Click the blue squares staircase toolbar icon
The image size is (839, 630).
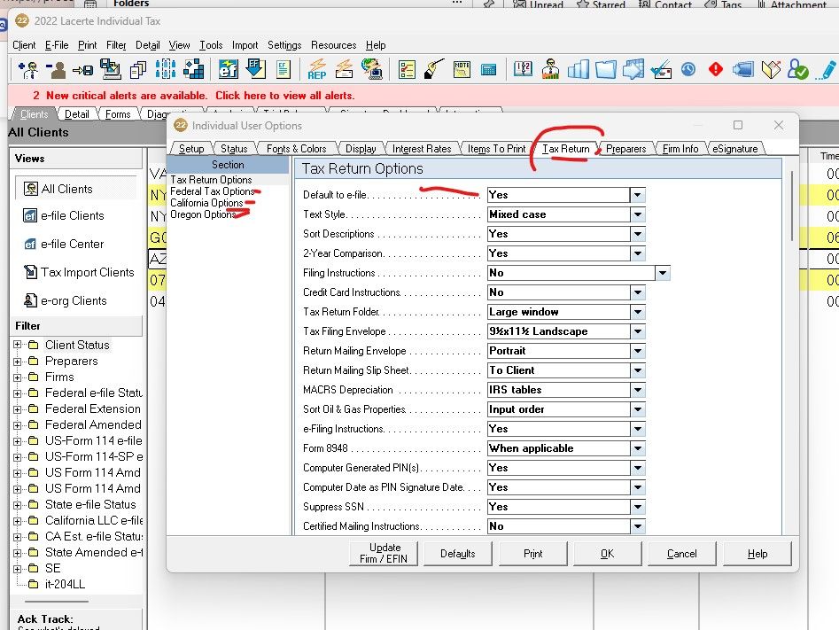(194, 70)
